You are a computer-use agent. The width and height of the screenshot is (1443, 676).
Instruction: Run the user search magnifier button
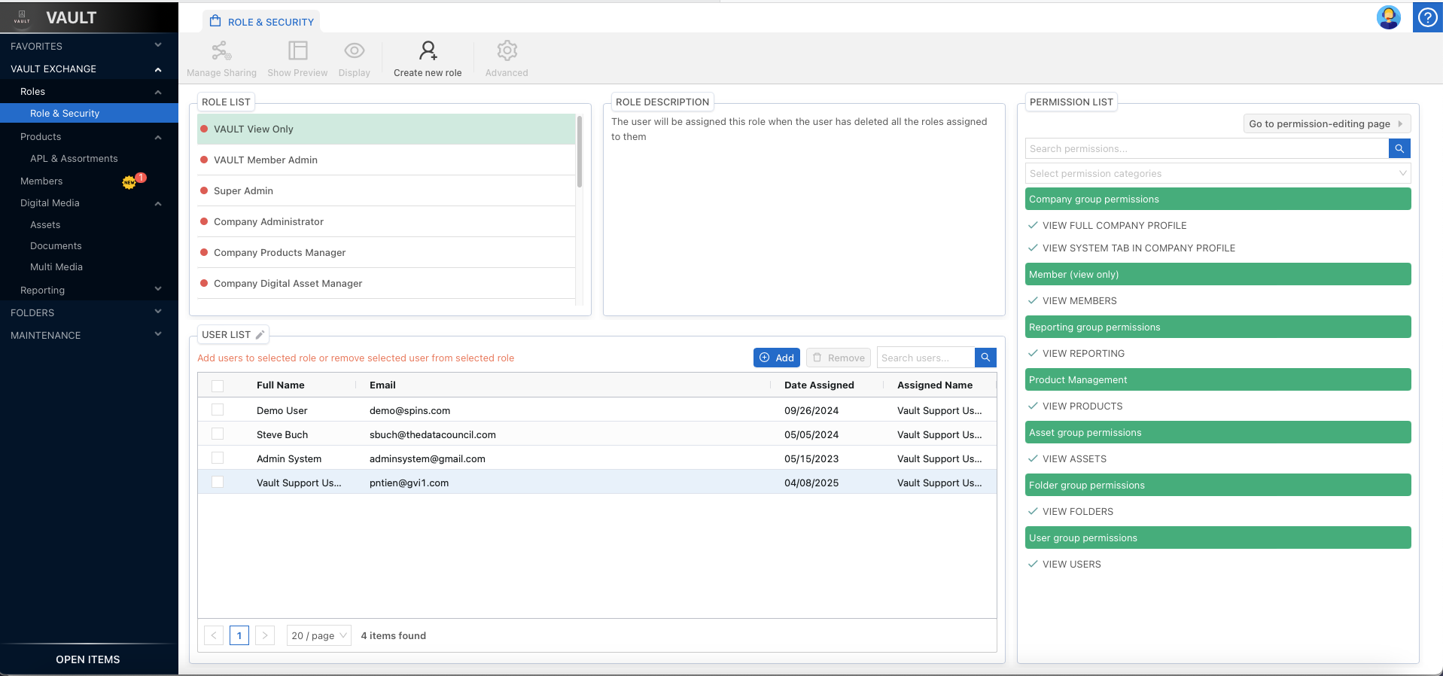pyautogui.click(x=985, y=358)
